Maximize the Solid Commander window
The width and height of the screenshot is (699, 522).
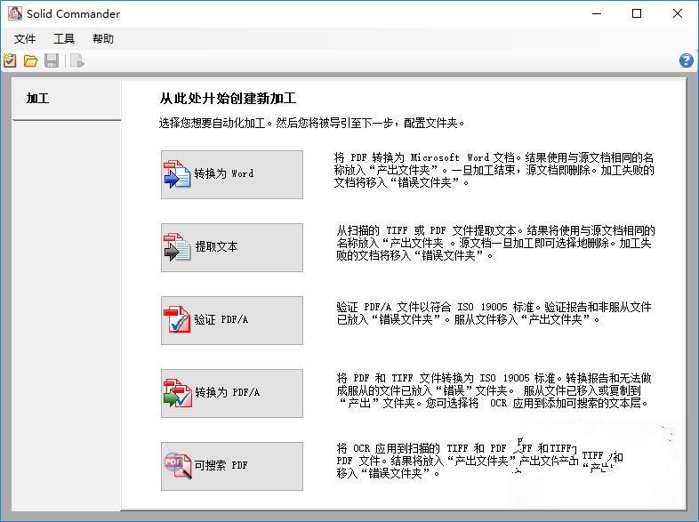coord(637,13)
